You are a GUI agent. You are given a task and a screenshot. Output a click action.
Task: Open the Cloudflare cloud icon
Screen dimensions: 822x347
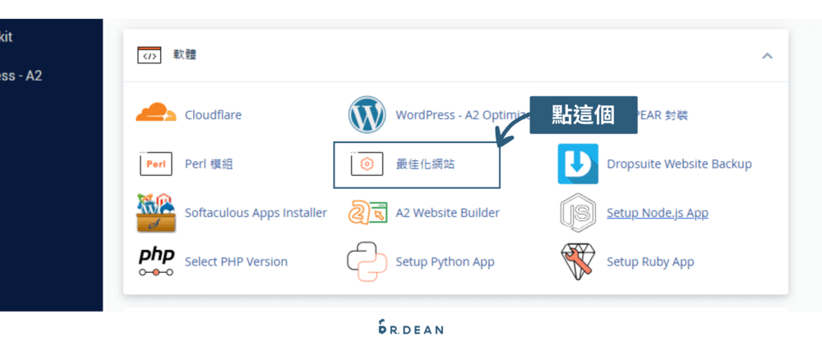tap(155, 113)
